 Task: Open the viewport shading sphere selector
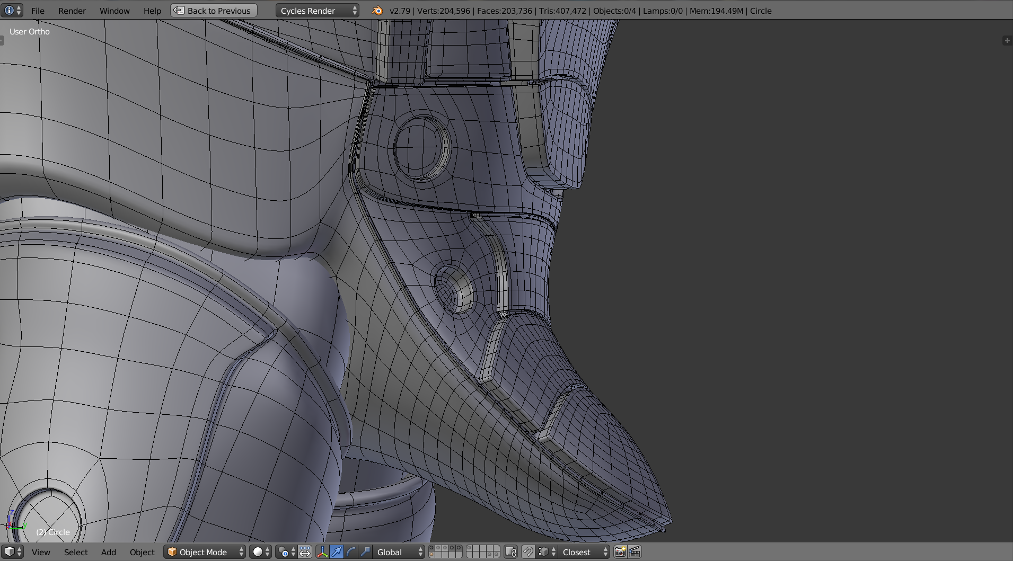[260, 552]
